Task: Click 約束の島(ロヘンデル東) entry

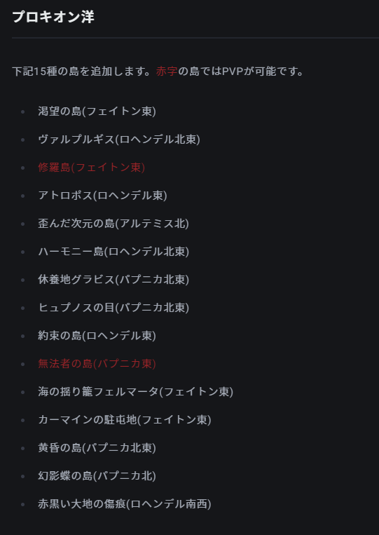Action: point(97,336)
